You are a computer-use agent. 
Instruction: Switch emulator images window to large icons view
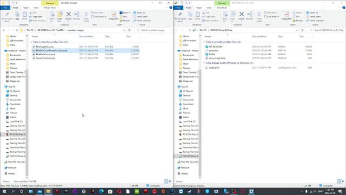click(170, 181)
